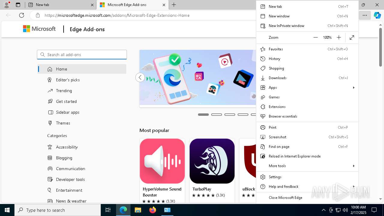
Task: Close the New tab browser tab
Action: coord(92,5)
